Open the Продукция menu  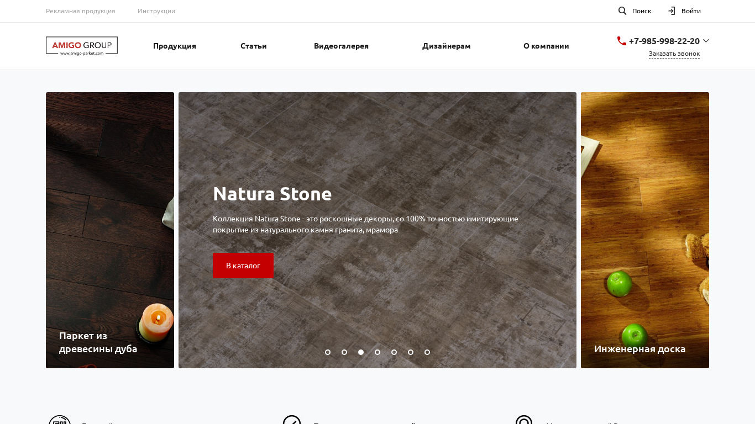click(x=175, y=46)
